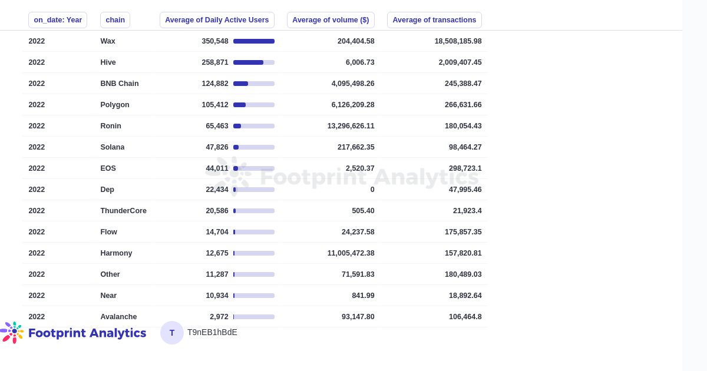Sort by Average of Daily Active Users
The width and height of the screenshot is (707, 371).
point(217,19)
